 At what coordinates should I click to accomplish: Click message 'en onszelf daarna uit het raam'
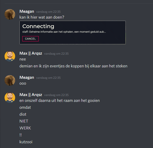point(60,101)
